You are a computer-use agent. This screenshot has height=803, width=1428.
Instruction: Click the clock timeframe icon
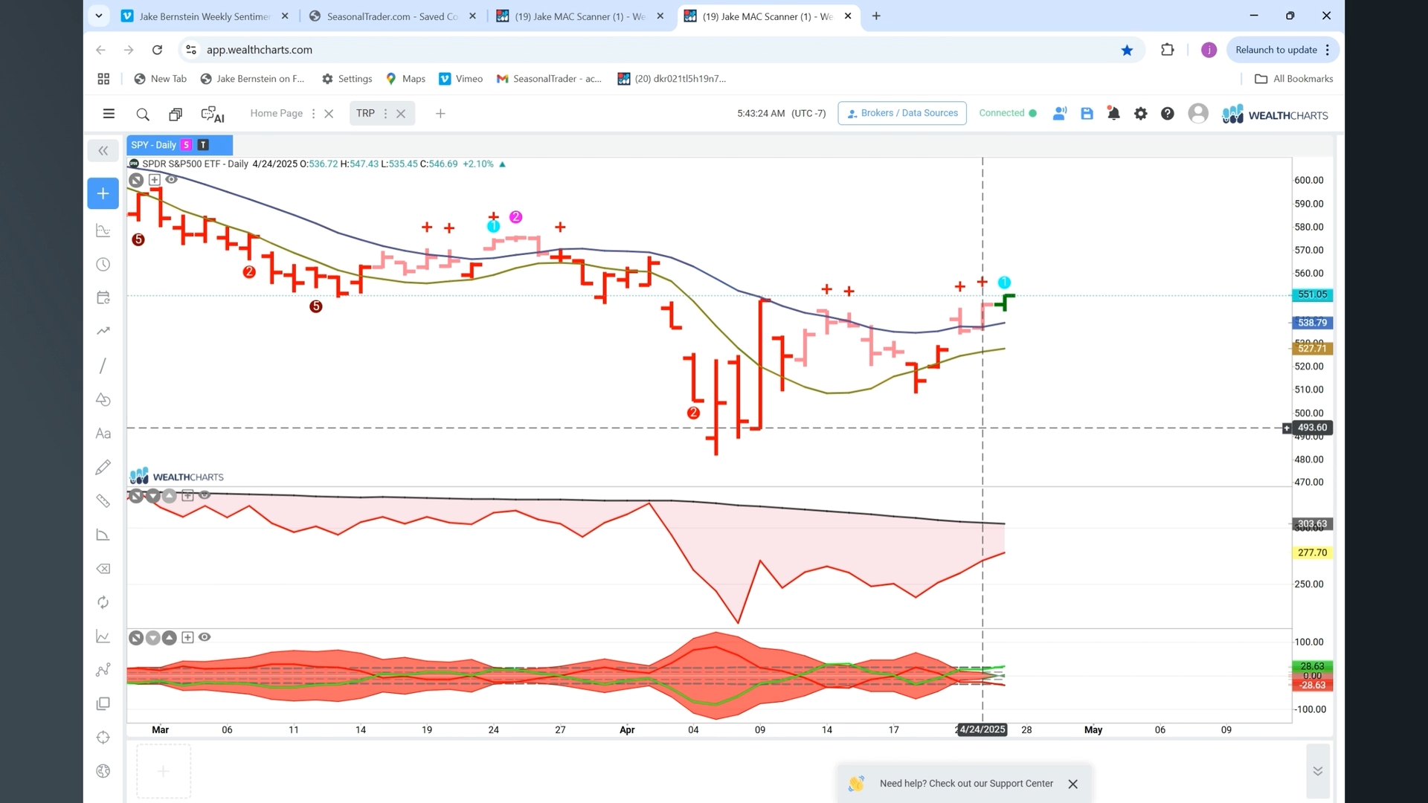pos(103,265)
